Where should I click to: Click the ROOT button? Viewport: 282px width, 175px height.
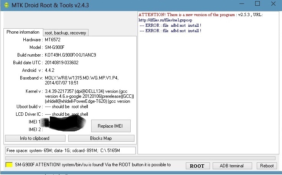[197, 166]
